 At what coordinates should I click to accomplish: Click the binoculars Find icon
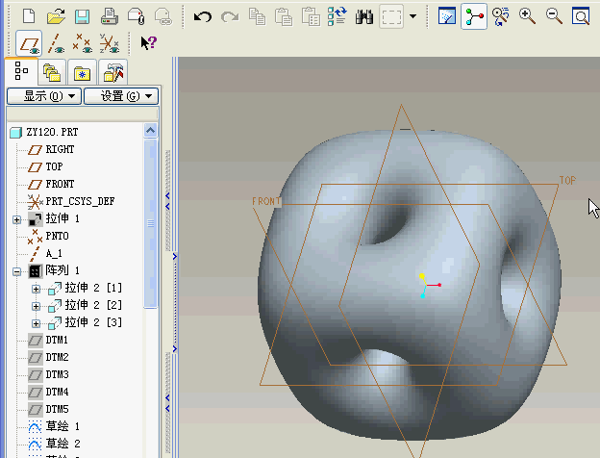365,15
